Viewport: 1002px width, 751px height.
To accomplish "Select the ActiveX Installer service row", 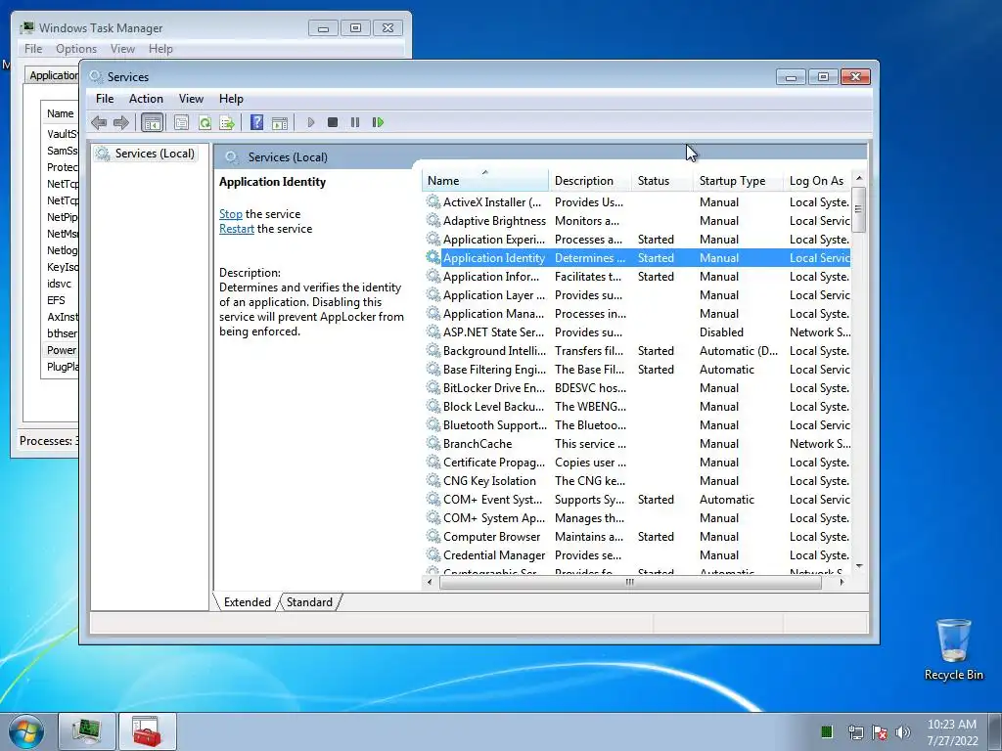I will (637, 201).
